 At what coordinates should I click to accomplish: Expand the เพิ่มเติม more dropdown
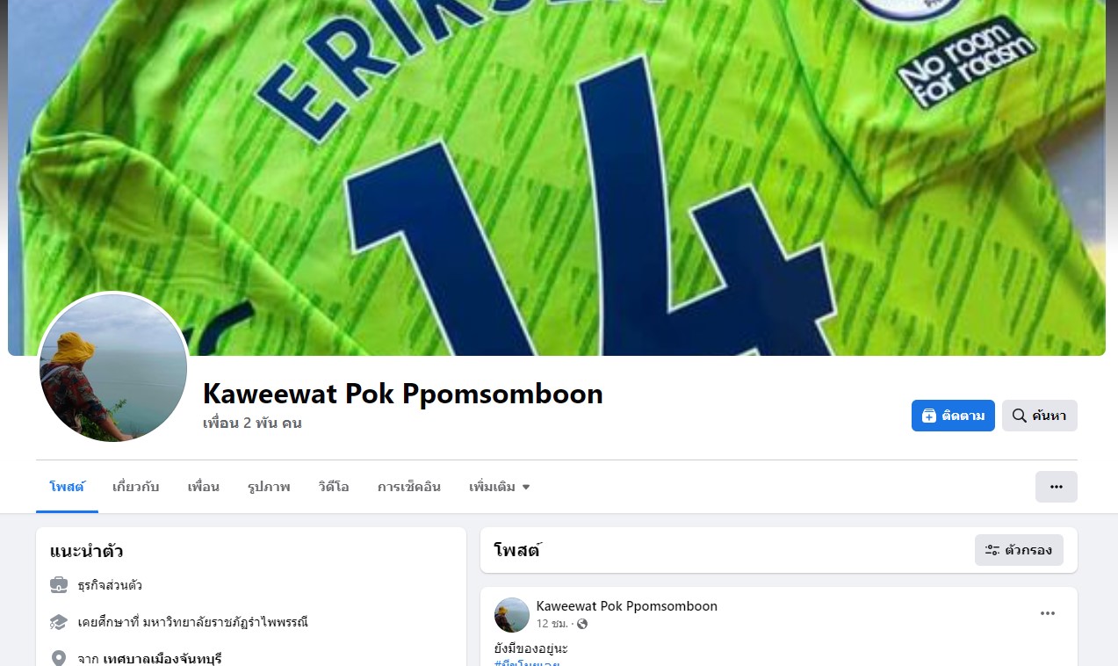(x=500, y=487)
